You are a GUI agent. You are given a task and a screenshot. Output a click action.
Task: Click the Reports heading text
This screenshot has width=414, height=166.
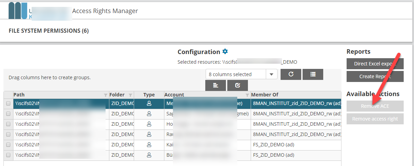click(x=358, y=52)
